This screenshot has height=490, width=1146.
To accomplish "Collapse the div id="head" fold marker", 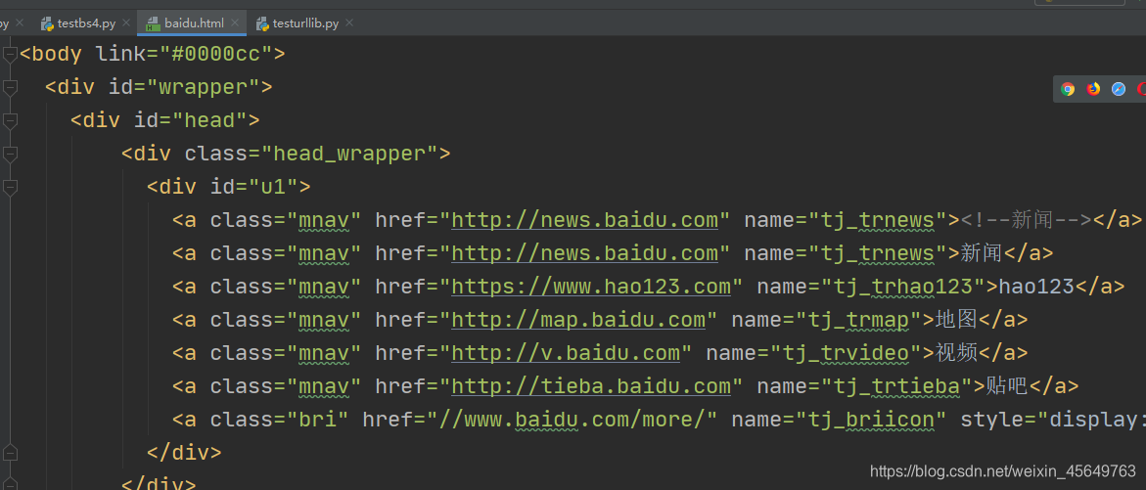I will coord(10,120).
